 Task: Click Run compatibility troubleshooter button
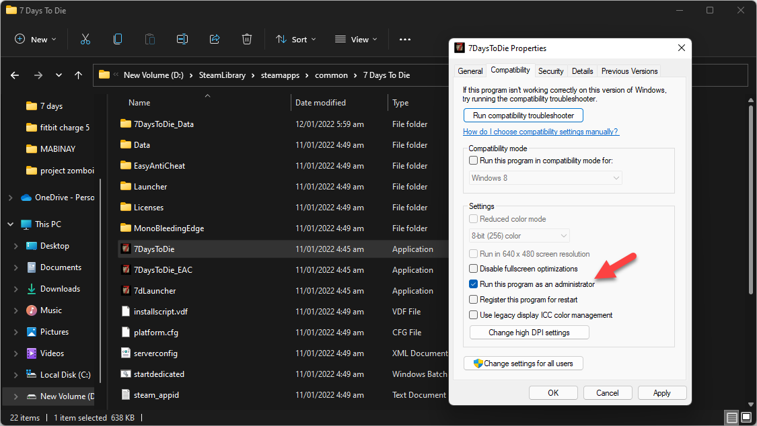pos(524,115)
